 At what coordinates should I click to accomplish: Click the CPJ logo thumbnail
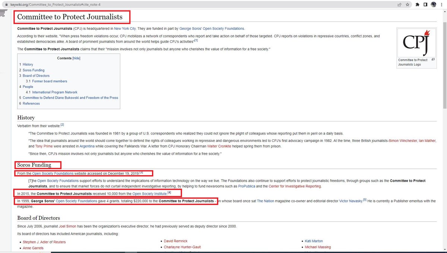pyautogui.click(x=416, y=42)
